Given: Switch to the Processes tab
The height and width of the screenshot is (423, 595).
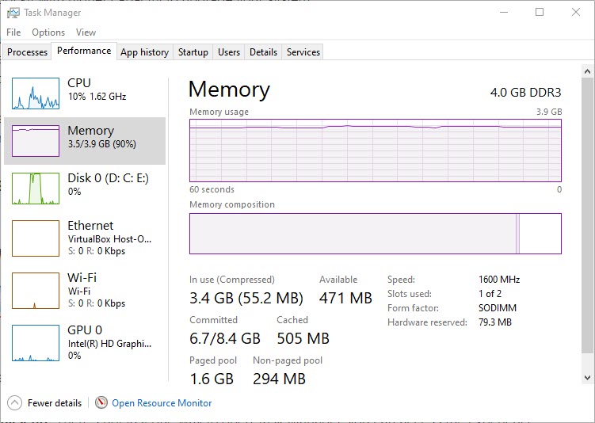Looking at the screenshot, I should click(x=27, y=52).
